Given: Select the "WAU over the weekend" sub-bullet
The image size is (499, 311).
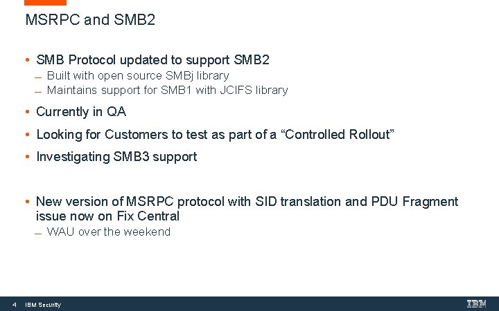Looking at the screenshot, I should (108, 232).
